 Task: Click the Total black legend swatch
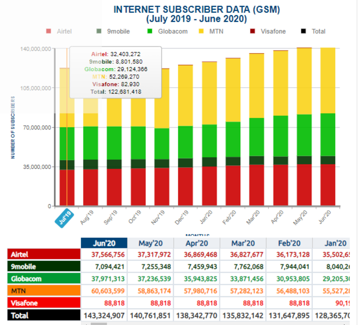[303, 31]
